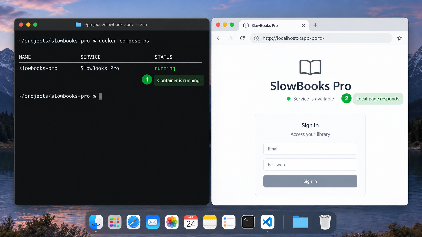The image size is (422, 237).
Task: Click the terminal cursor at the prompt
Action: pos(100,96)
